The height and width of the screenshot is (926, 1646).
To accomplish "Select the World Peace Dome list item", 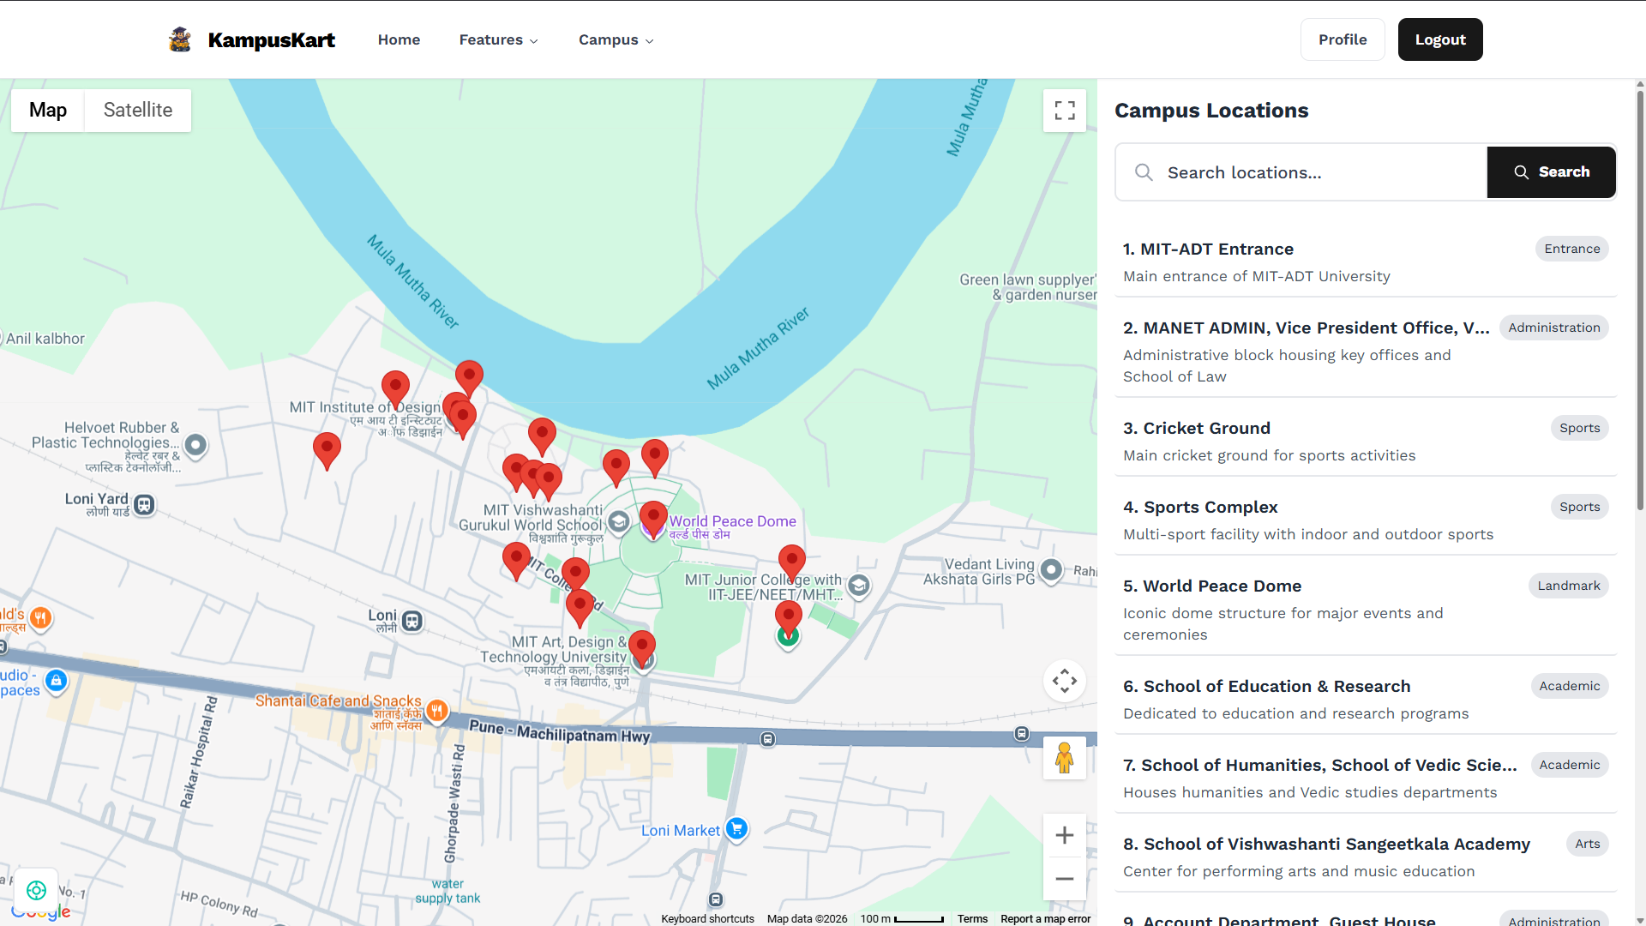I will (1366, 609).
